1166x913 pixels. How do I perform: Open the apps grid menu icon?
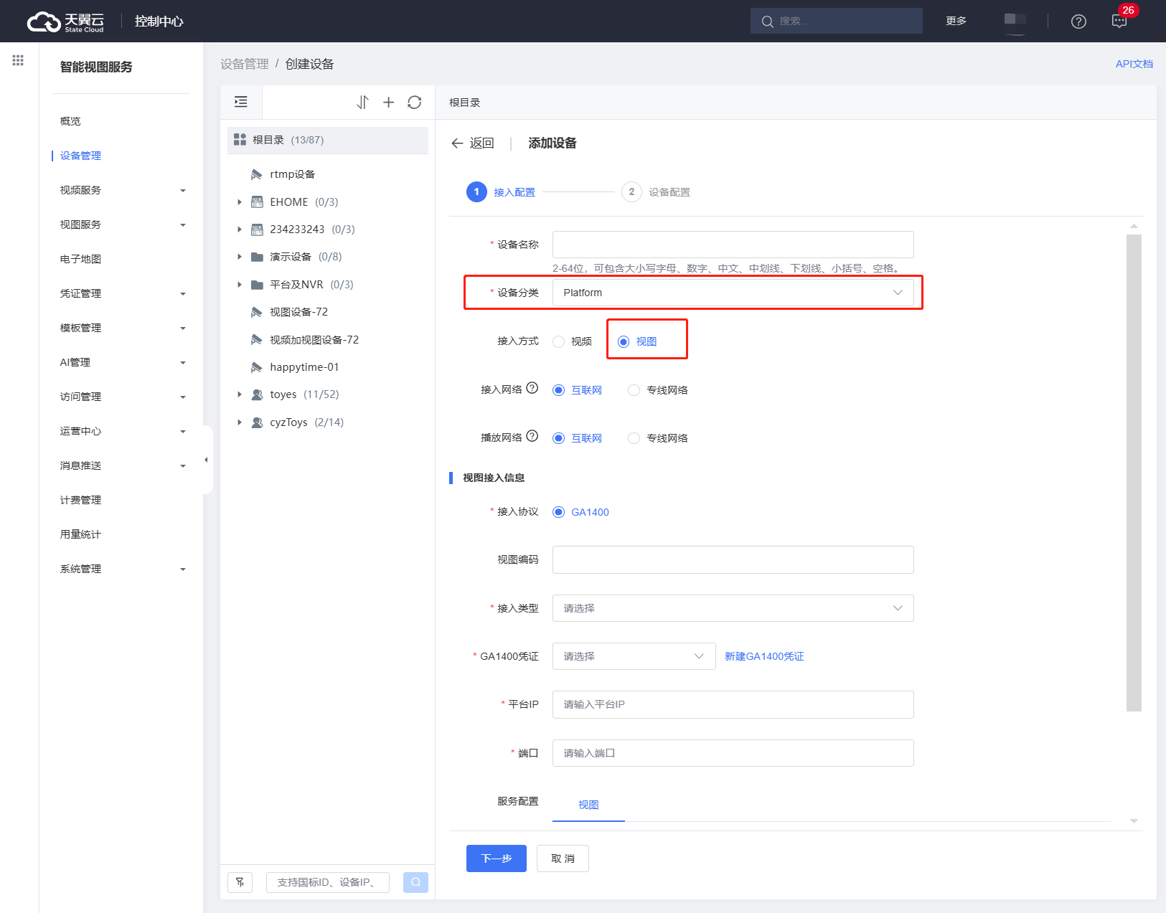coord(18,60)
